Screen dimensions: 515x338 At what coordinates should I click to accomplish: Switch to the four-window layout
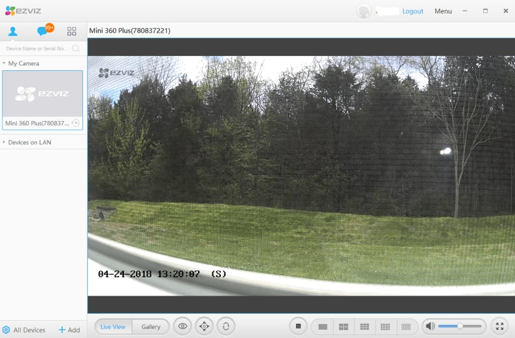343,327
